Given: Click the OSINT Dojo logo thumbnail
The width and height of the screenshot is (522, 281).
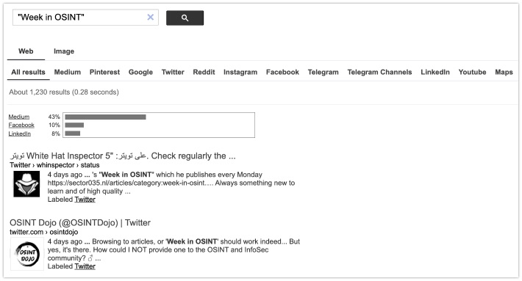Looking at the screenshot, I should click(x=27, y=254).
